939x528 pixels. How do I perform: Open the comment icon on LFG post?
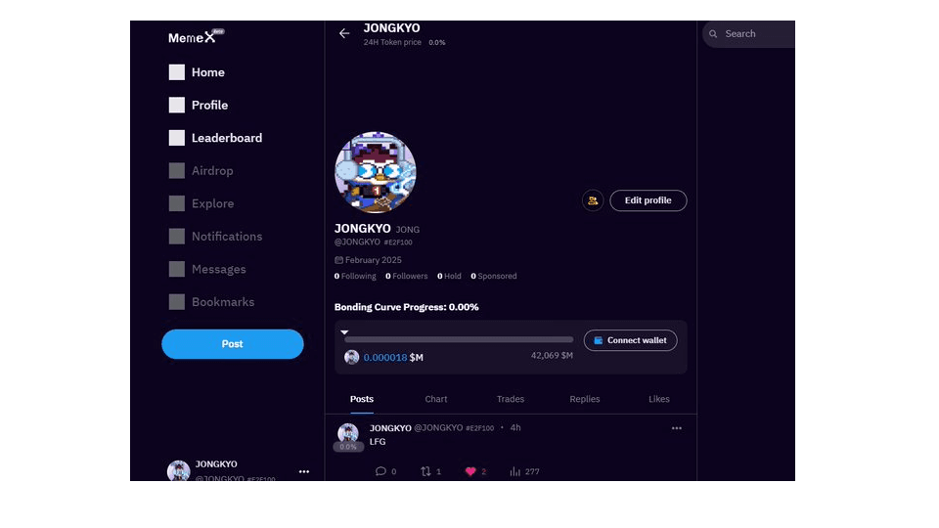(380, 471)
